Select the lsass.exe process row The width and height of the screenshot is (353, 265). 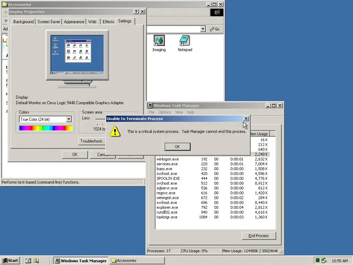point(212,169)
